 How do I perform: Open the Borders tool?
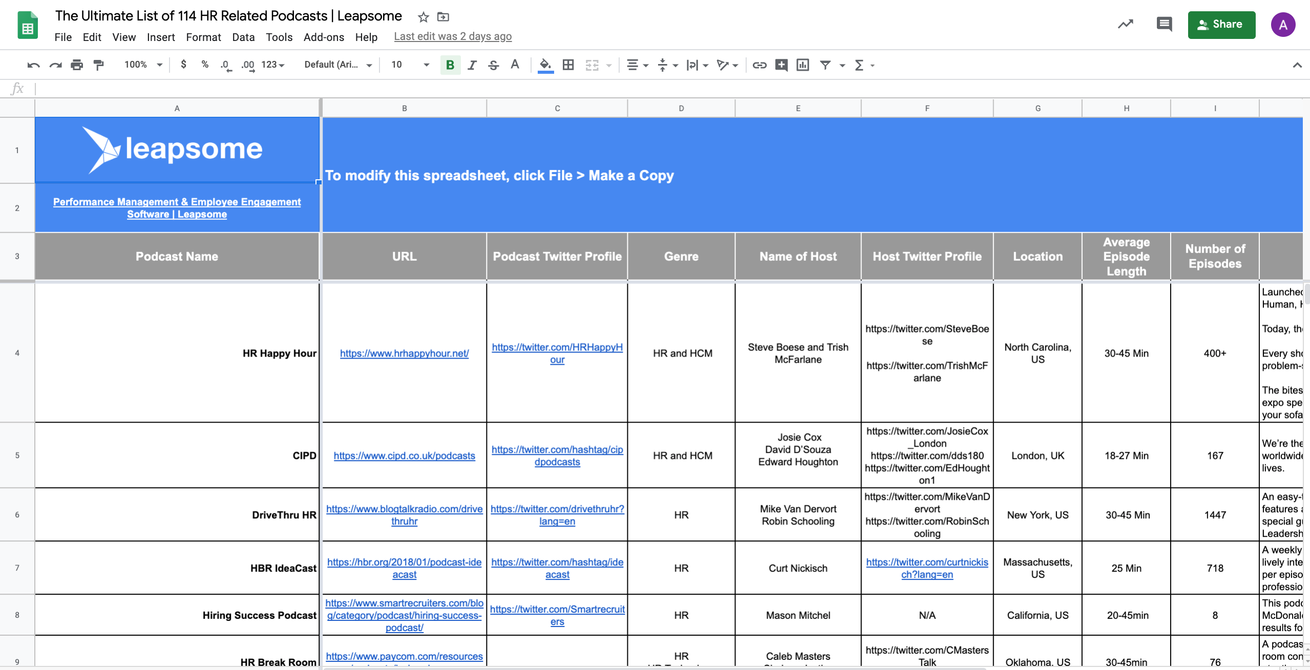tap(568, 65)
